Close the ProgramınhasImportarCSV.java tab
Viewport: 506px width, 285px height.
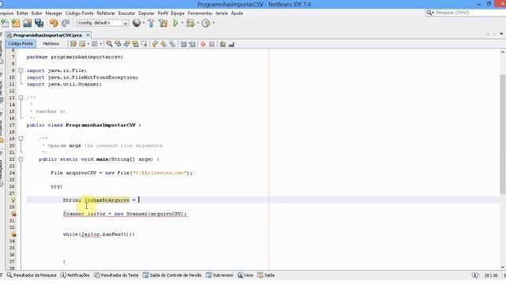(88, 35)
